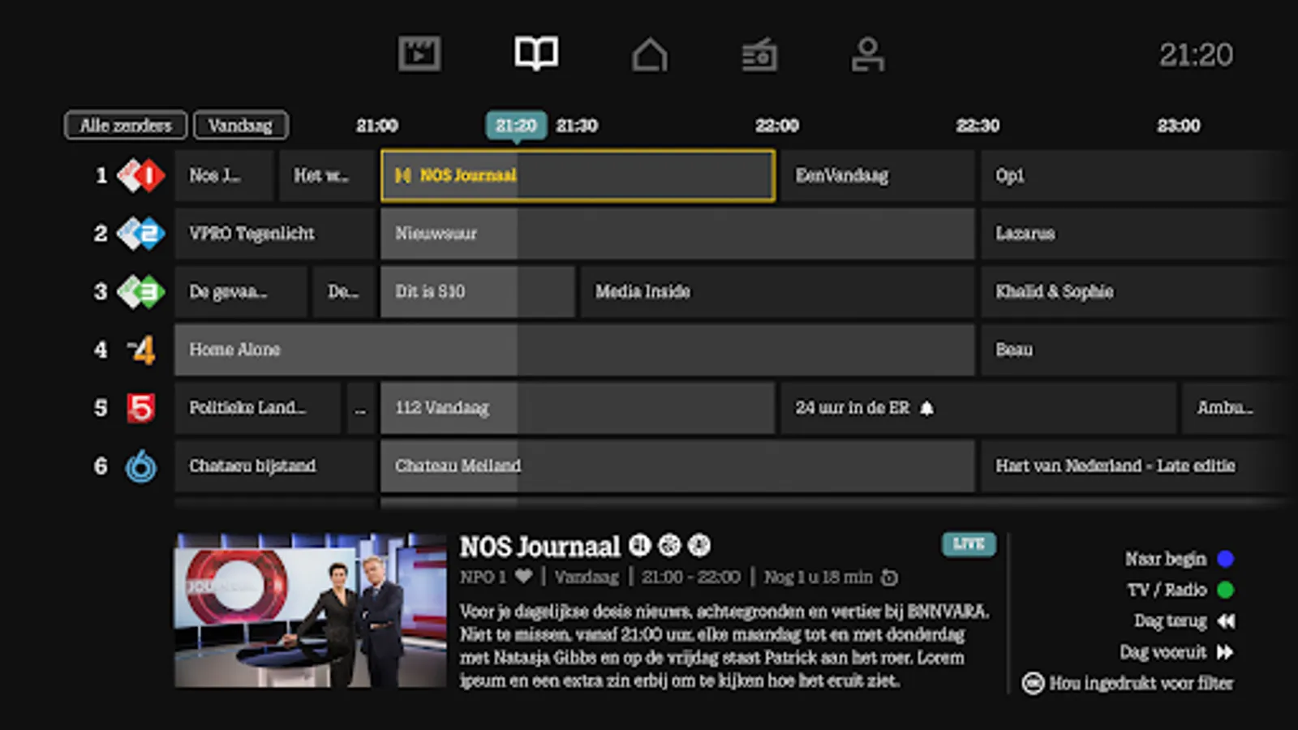Select the NPO 1 channel logo
Screen dimensions: 1298x730
[141, 175]
